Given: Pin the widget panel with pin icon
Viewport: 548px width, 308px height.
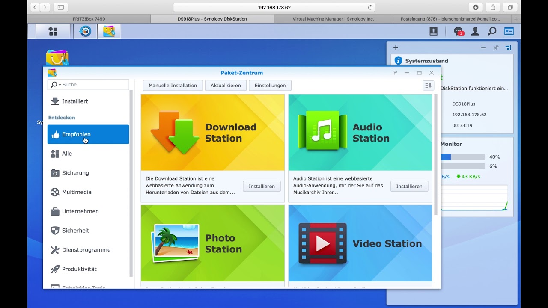Looking at the screenshot, I should [496, 48].
